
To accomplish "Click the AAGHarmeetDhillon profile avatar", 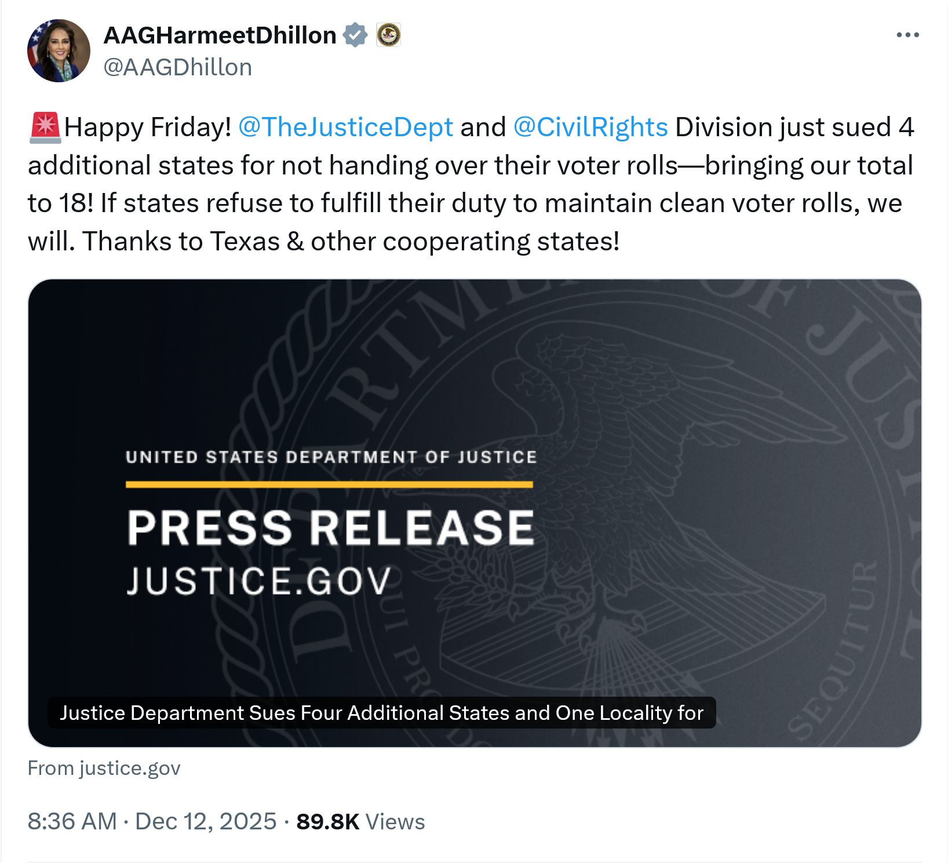I will (x=59, y=51).
